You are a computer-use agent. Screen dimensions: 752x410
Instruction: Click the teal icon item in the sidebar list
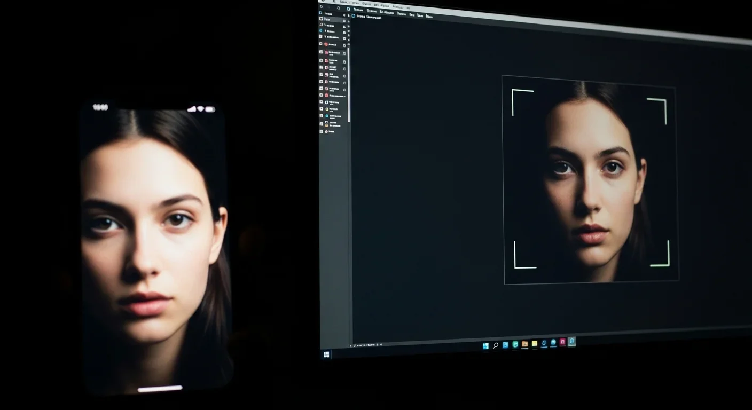(x=326, y=116)
